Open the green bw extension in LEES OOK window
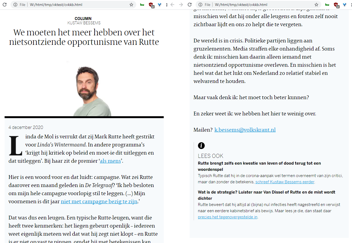Viewport: 352px width, 243px height. 327,5
